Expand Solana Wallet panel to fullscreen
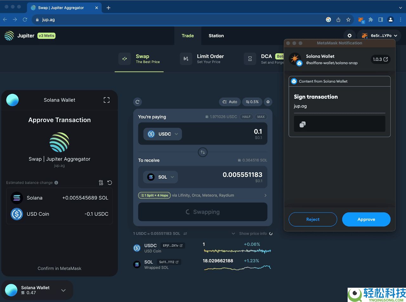Viewport: 406px width, 302px height. click(107, 100)
